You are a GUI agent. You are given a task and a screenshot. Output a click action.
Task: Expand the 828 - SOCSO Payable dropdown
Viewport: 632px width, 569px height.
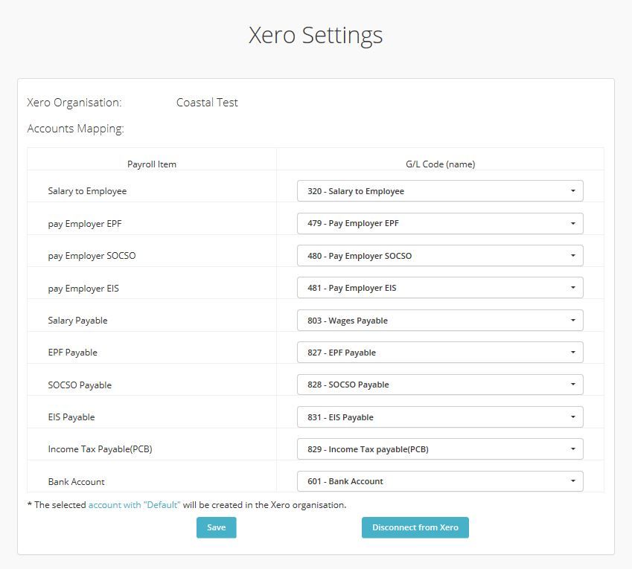pyautogui.click(x=440, y=385)
